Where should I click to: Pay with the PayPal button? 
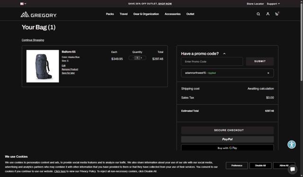[227, 139]
